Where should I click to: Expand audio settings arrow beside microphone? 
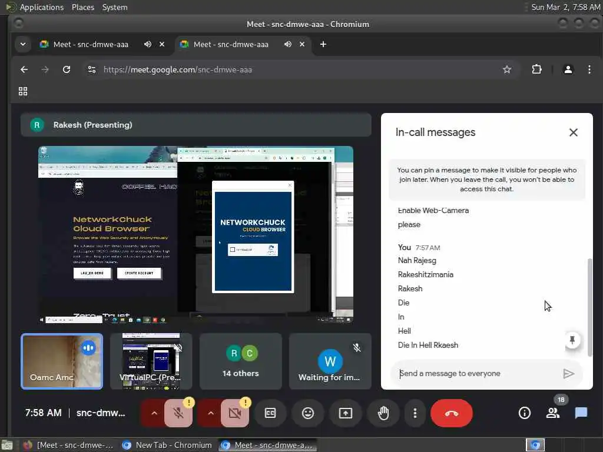(x=154, y=413)
